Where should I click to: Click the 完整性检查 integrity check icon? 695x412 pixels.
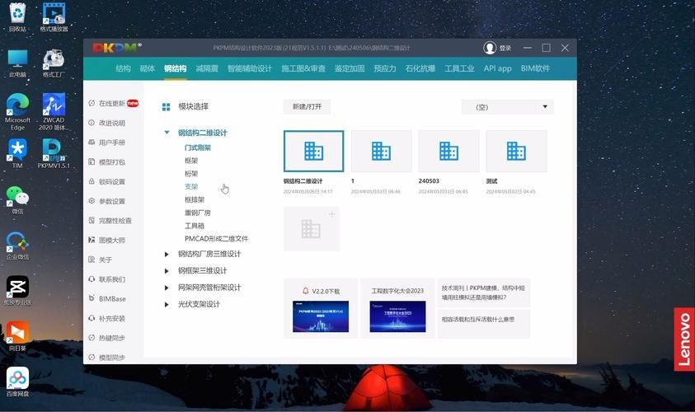click(92, 221)
